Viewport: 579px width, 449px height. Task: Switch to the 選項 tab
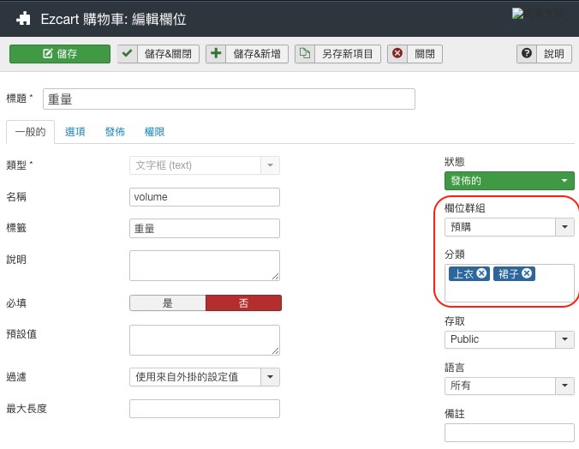75,132
